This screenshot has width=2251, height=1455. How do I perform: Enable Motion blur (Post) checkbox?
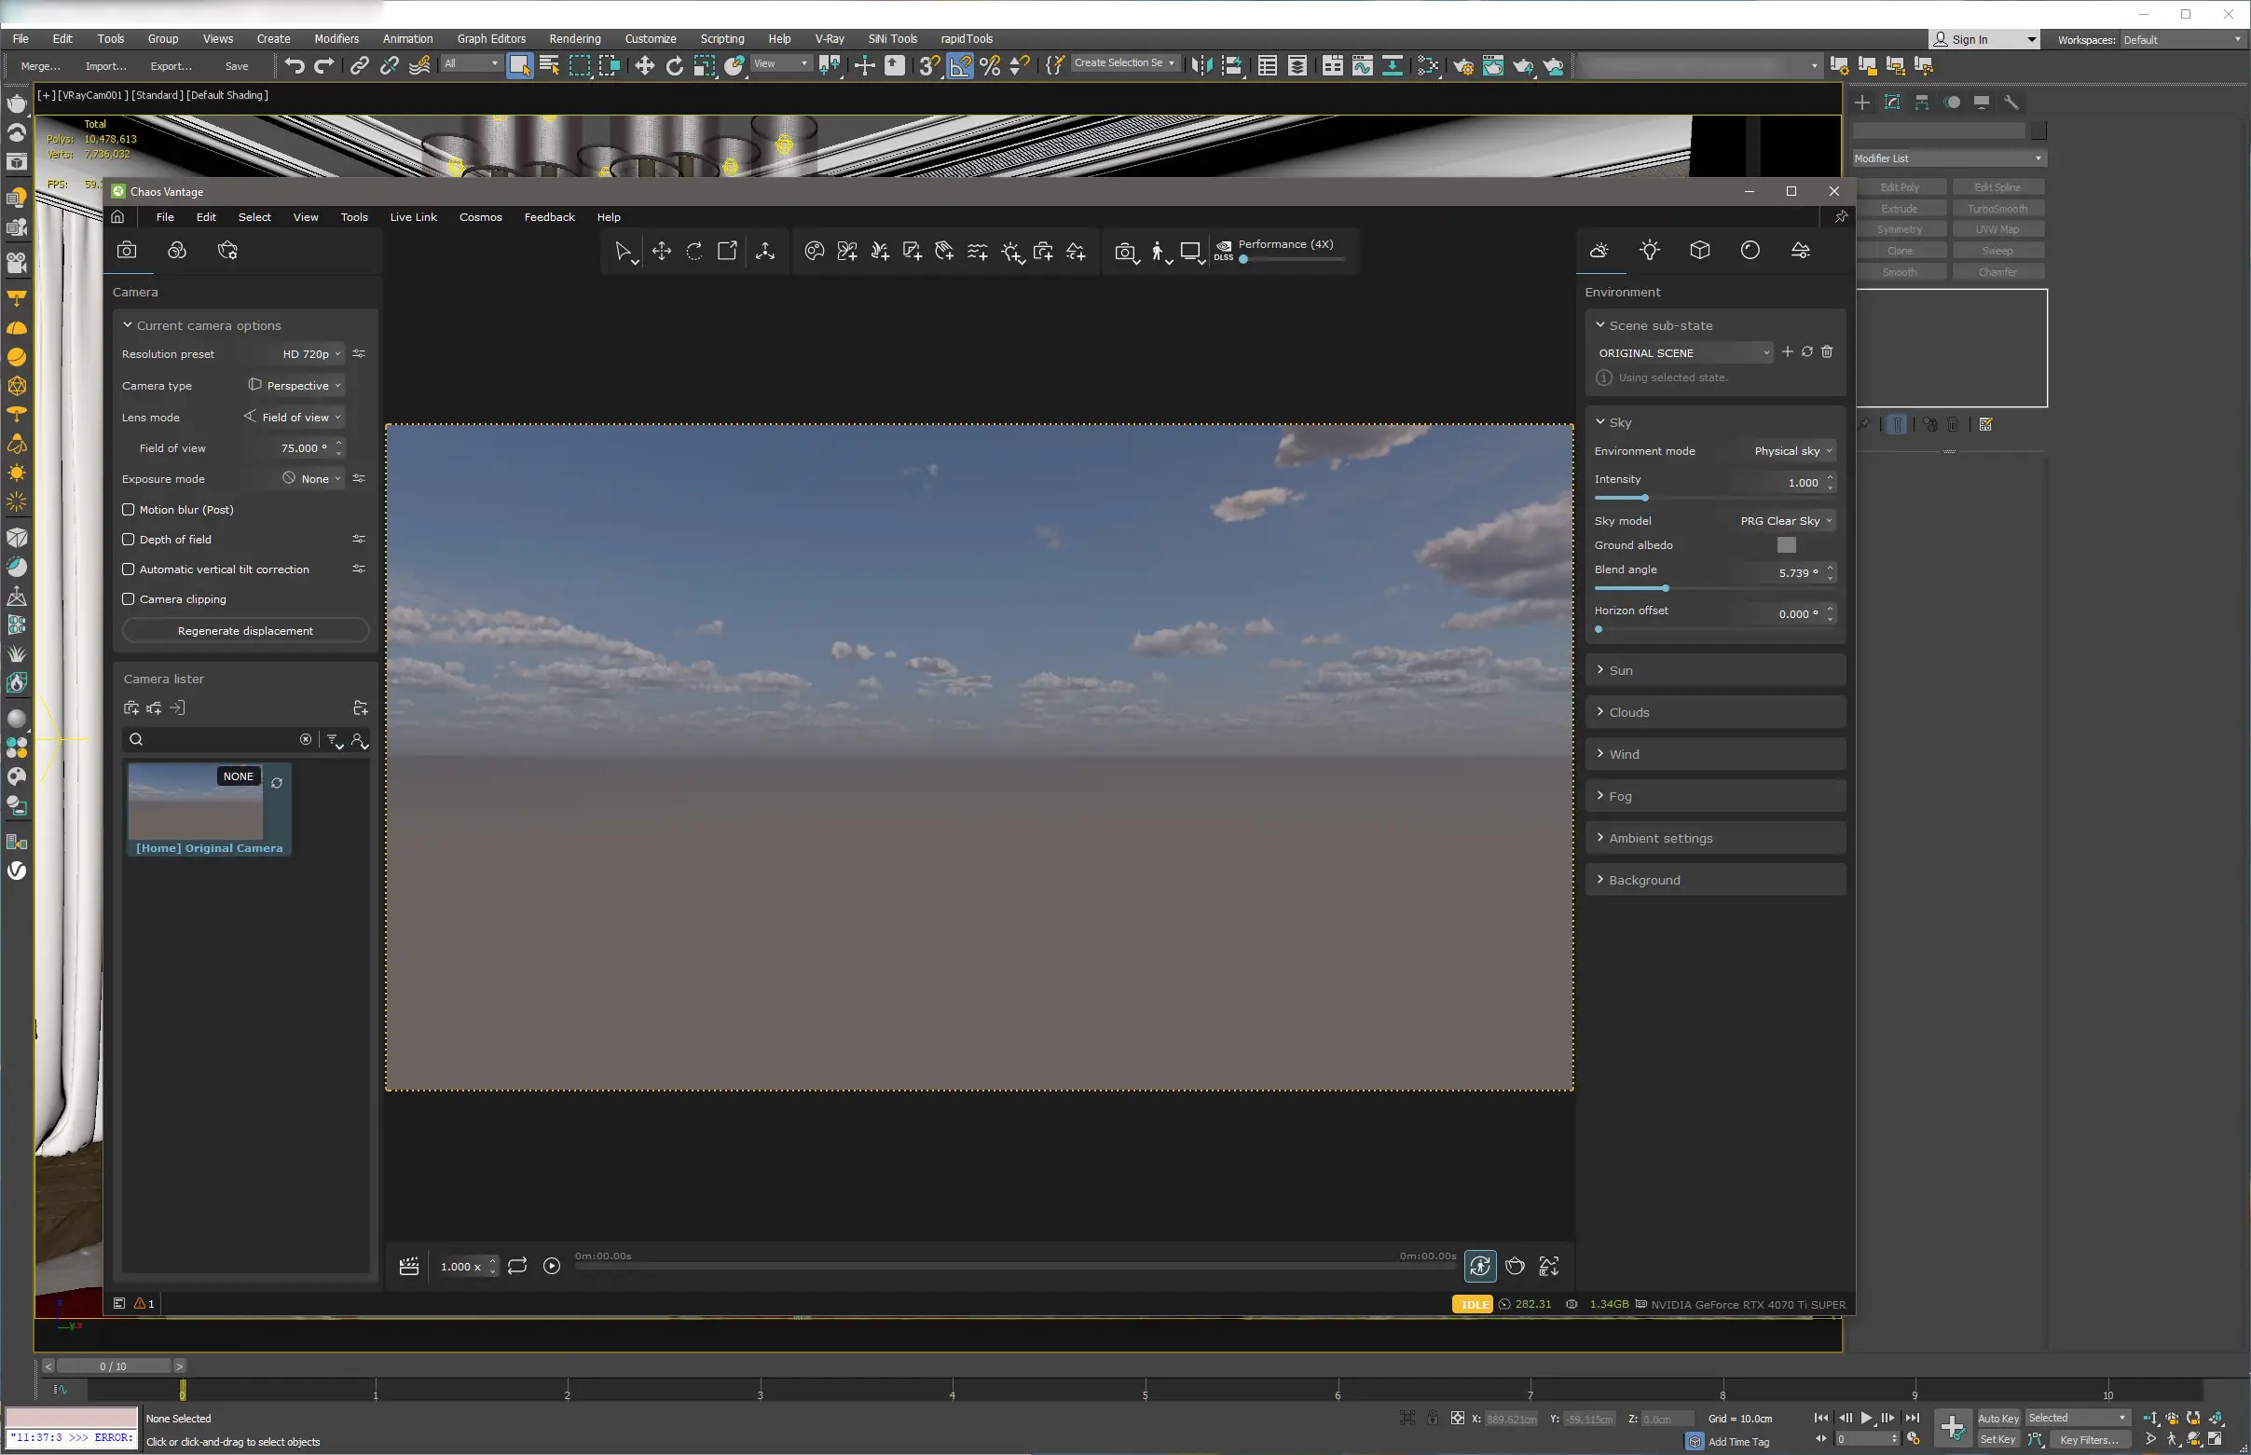tap(129, 509)
